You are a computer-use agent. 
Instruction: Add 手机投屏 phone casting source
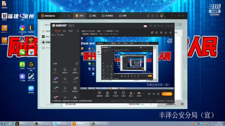(x=115, y=94)
